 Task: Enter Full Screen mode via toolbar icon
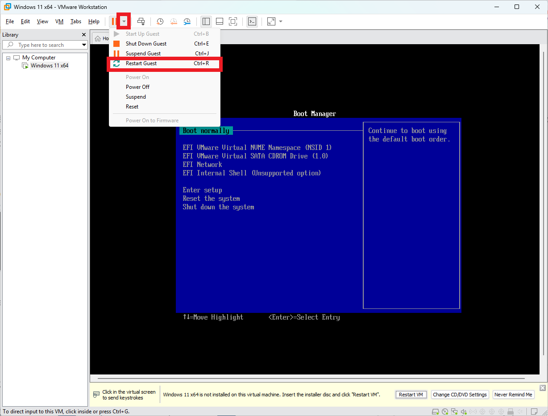pyautogui.click(x=233, y=21)
